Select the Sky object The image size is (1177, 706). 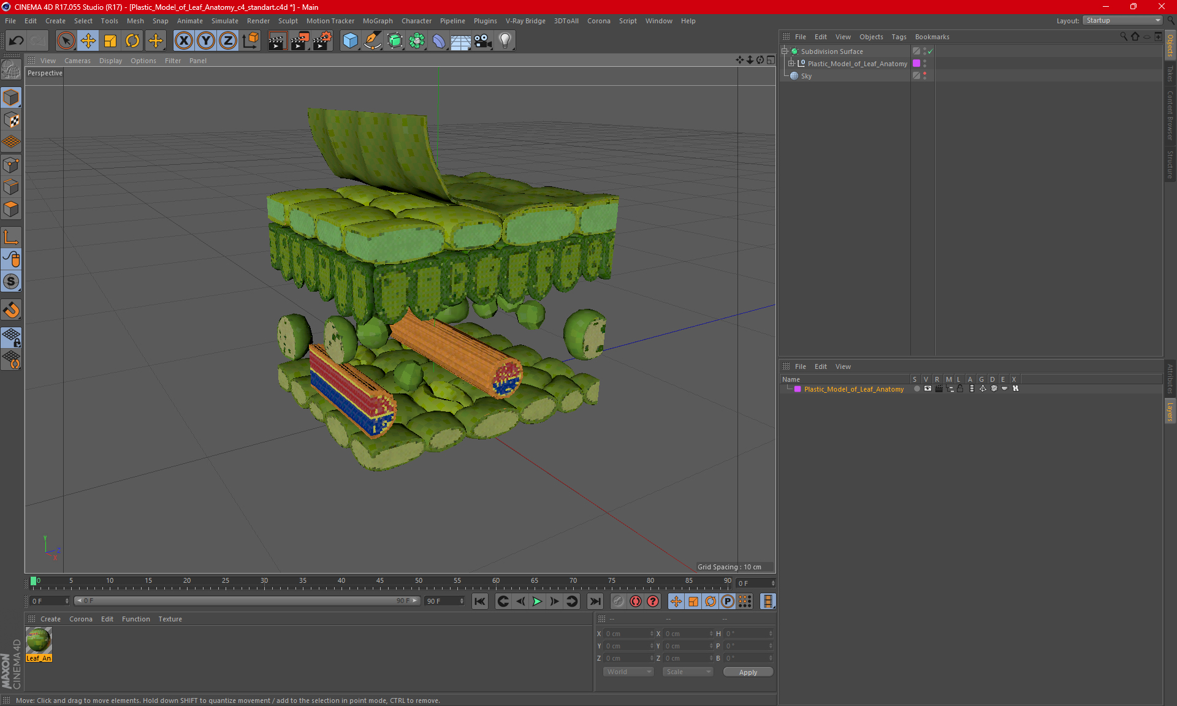coord(806,76)
